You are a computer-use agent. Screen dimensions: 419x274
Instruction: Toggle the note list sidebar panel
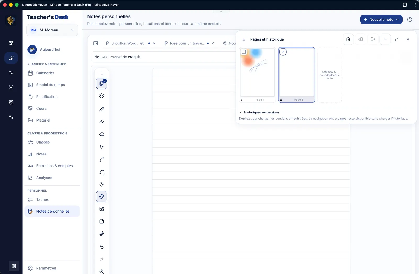(96, 43)
